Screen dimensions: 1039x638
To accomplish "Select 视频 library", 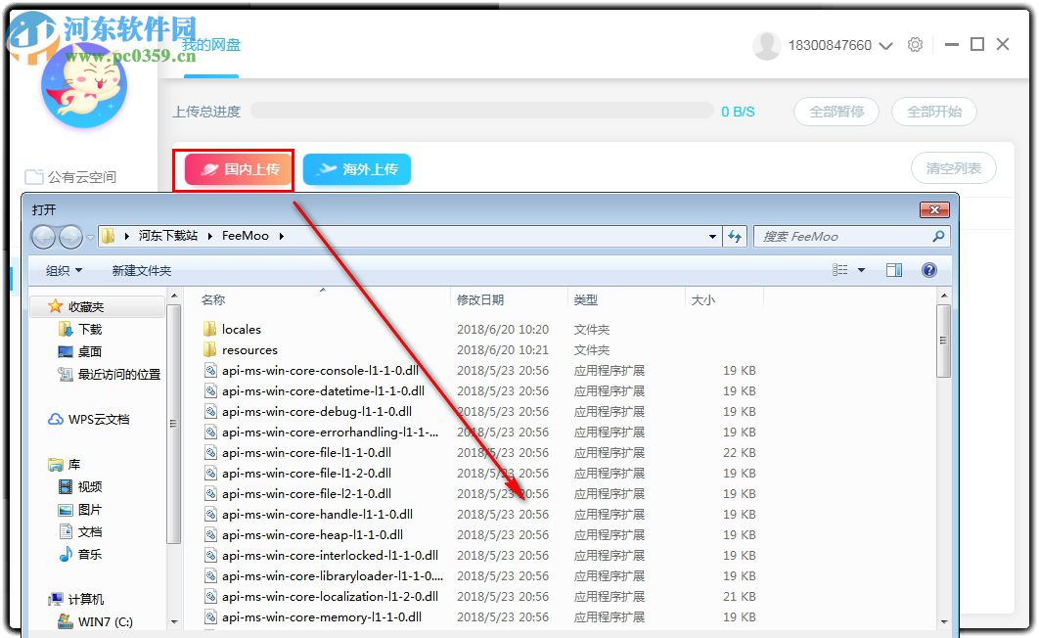I will 80,487.
